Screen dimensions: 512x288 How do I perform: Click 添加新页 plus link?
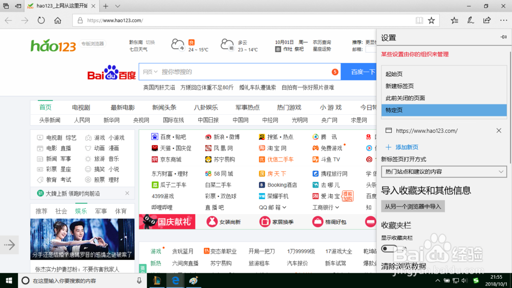click(x=402, y=147)
